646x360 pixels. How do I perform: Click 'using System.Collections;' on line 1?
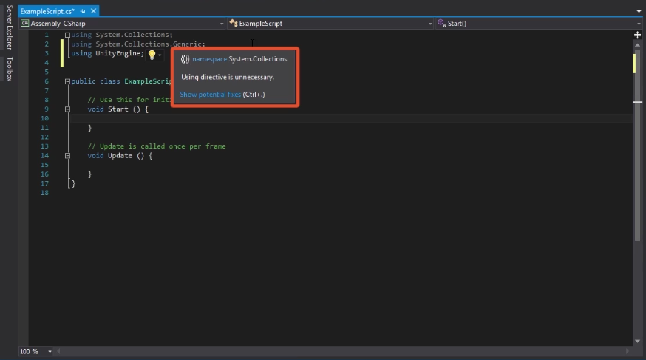122,35
